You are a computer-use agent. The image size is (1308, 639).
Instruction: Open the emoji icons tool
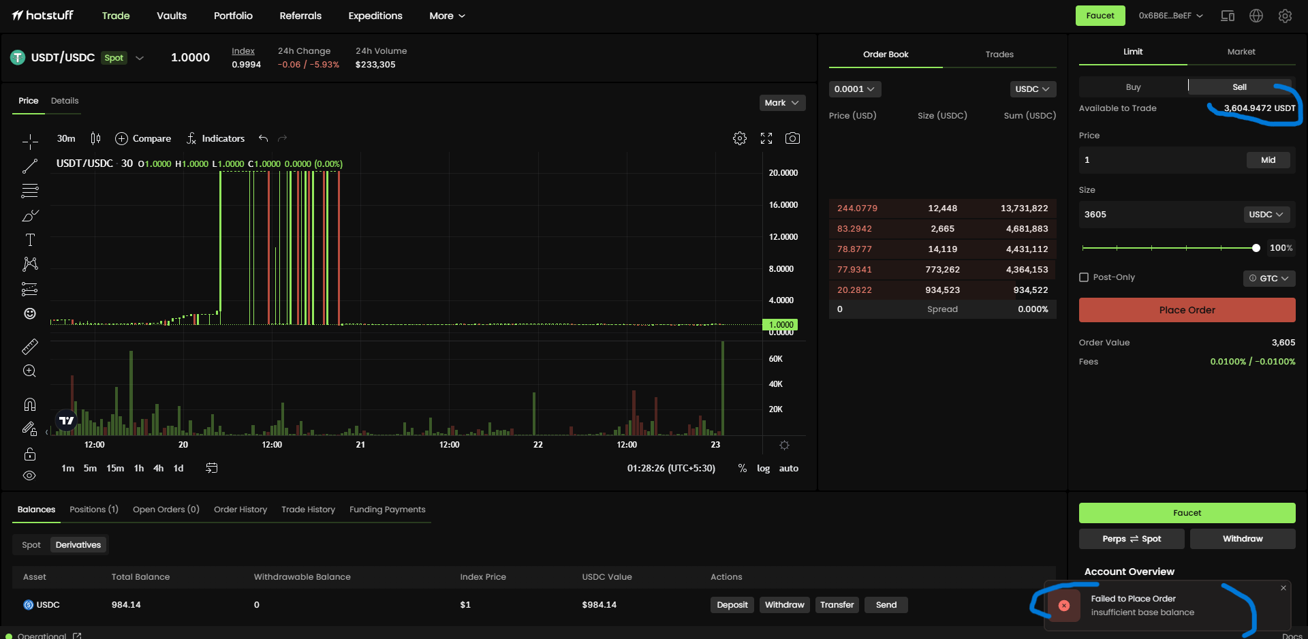[x=30, y=313]
